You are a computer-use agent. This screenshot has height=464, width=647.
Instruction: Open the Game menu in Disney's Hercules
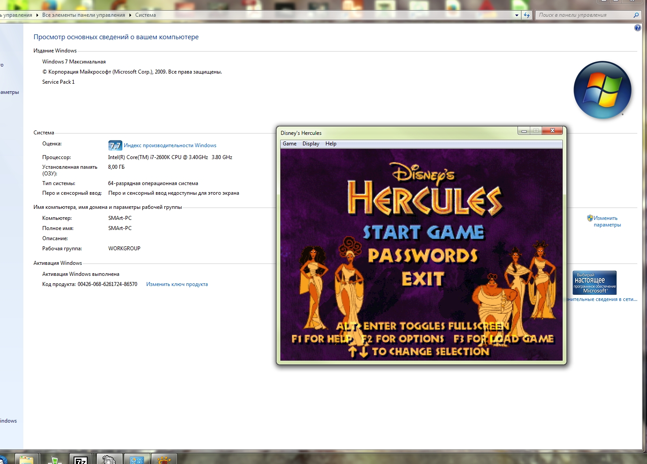pos(289,144)
